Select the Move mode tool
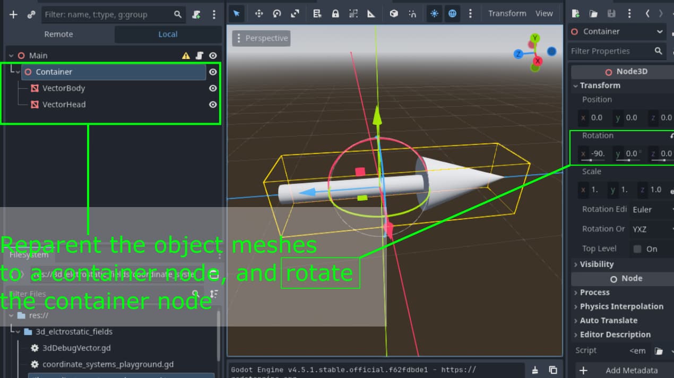Viewport: 674px width, 378px height. [258, 14]
